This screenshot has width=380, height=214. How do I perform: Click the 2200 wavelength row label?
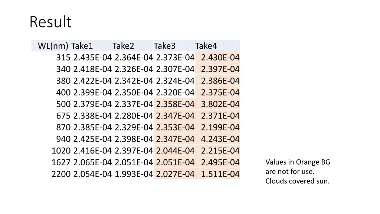[x=61, y=174]
